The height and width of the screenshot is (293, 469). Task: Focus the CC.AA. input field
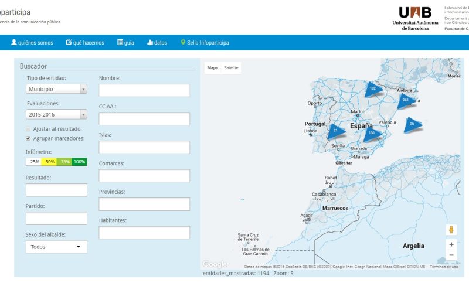pyautogui.click(x=144, y=119)
